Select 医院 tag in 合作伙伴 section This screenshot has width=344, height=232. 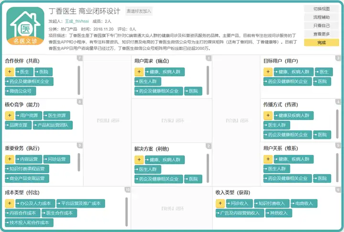tap(43, 72)
